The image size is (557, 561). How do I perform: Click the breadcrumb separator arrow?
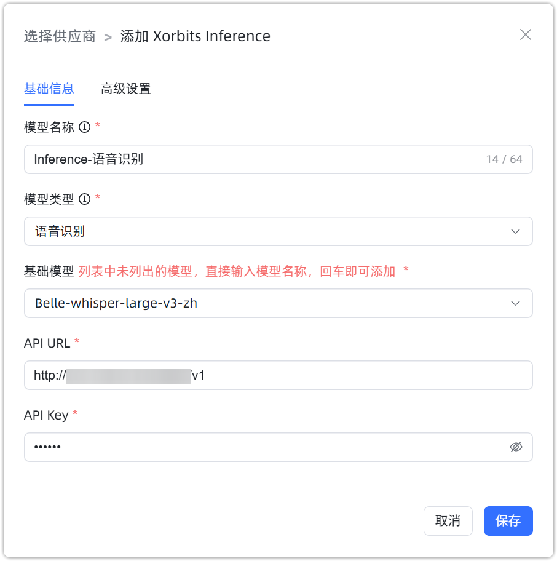108,37
